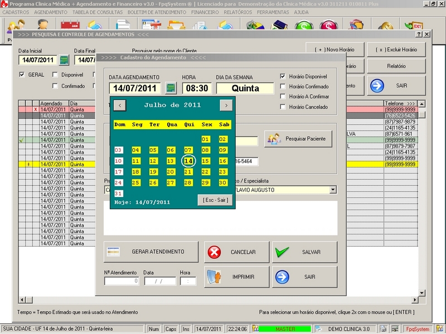The height and width of the screenshot is (334, 446).
Task: Open the Médico / Especialista dropdown
Action: (x=333, y=190)
